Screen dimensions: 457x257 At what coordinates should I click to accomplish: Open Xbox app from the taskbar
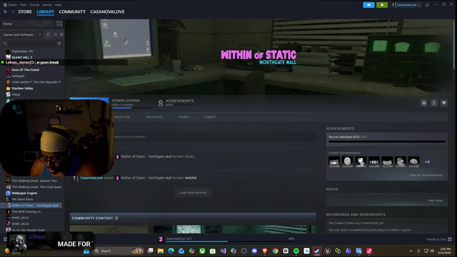click(x=202, y=251)
